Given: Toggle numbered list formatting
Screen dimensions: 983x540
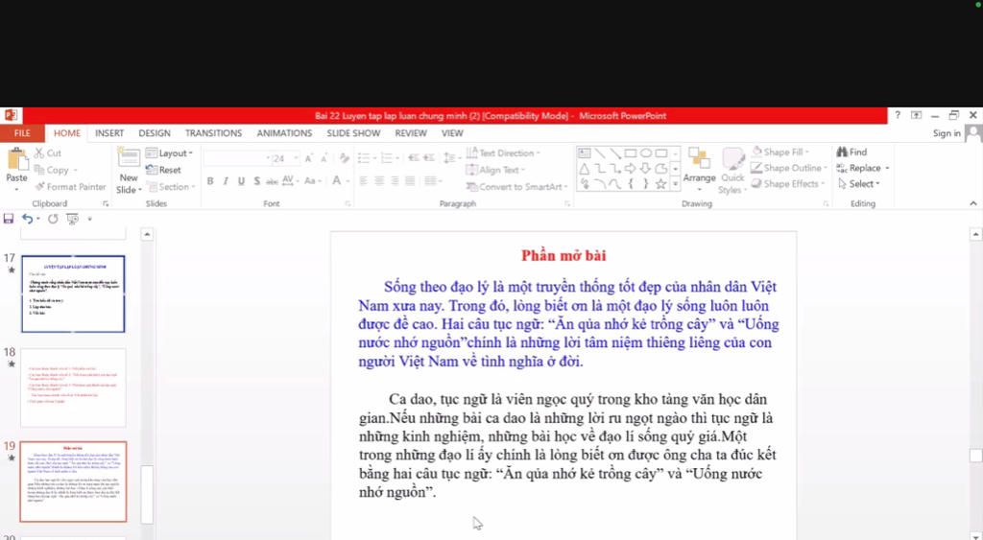Looking at the screenshot, I should pos(390,158).
